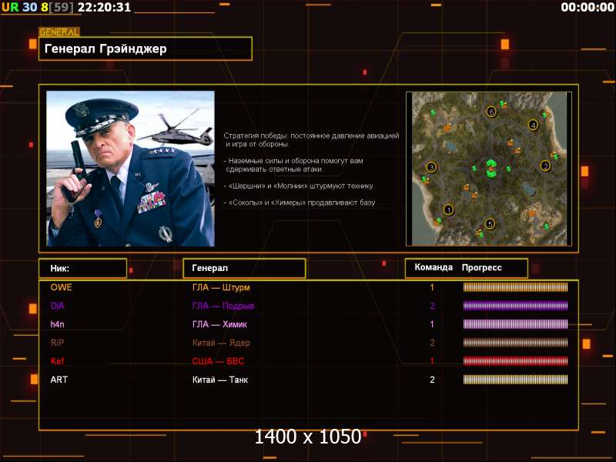Viewport: 616px width, 462px height.
Task: Select start position 6 at map top
Action: coord(491,111)
